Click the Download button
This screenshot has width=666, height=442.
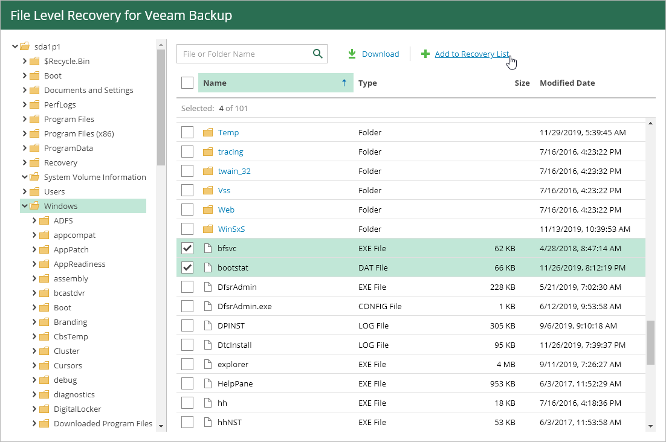coord(373,54)
